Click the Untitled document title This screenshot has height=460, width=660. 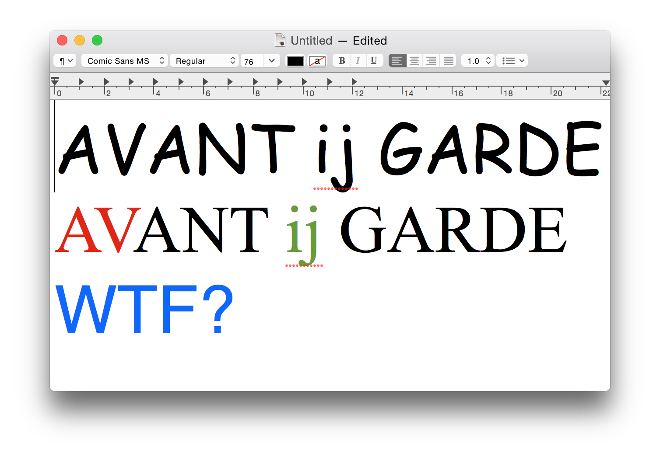312,40
